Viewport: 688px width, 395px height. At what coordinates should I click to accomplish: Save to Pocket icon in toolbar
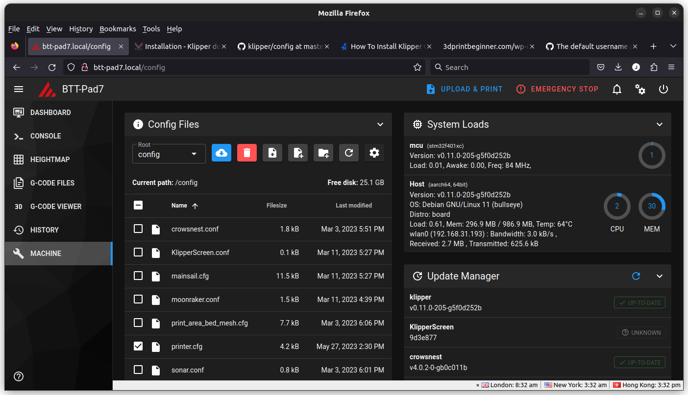point(601,67)
